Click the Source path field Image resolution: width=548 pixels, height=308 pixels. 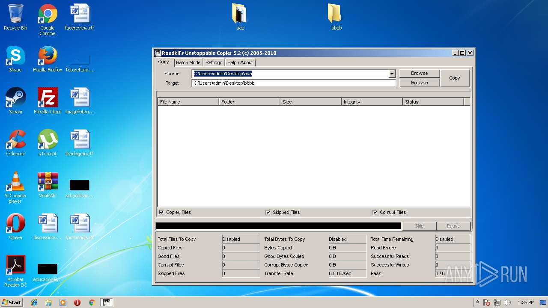coord(290,74)
